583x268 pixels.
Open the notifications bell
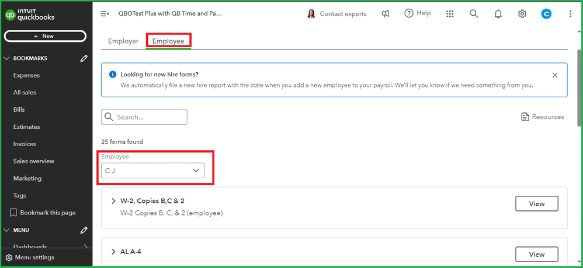(498, 13)
